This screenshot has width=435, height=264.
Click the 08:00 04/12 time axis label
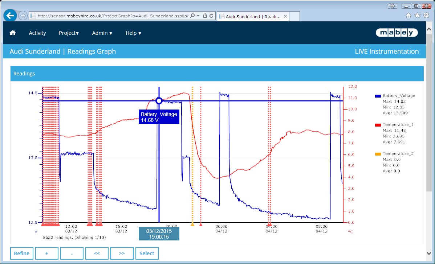(322, 229)
